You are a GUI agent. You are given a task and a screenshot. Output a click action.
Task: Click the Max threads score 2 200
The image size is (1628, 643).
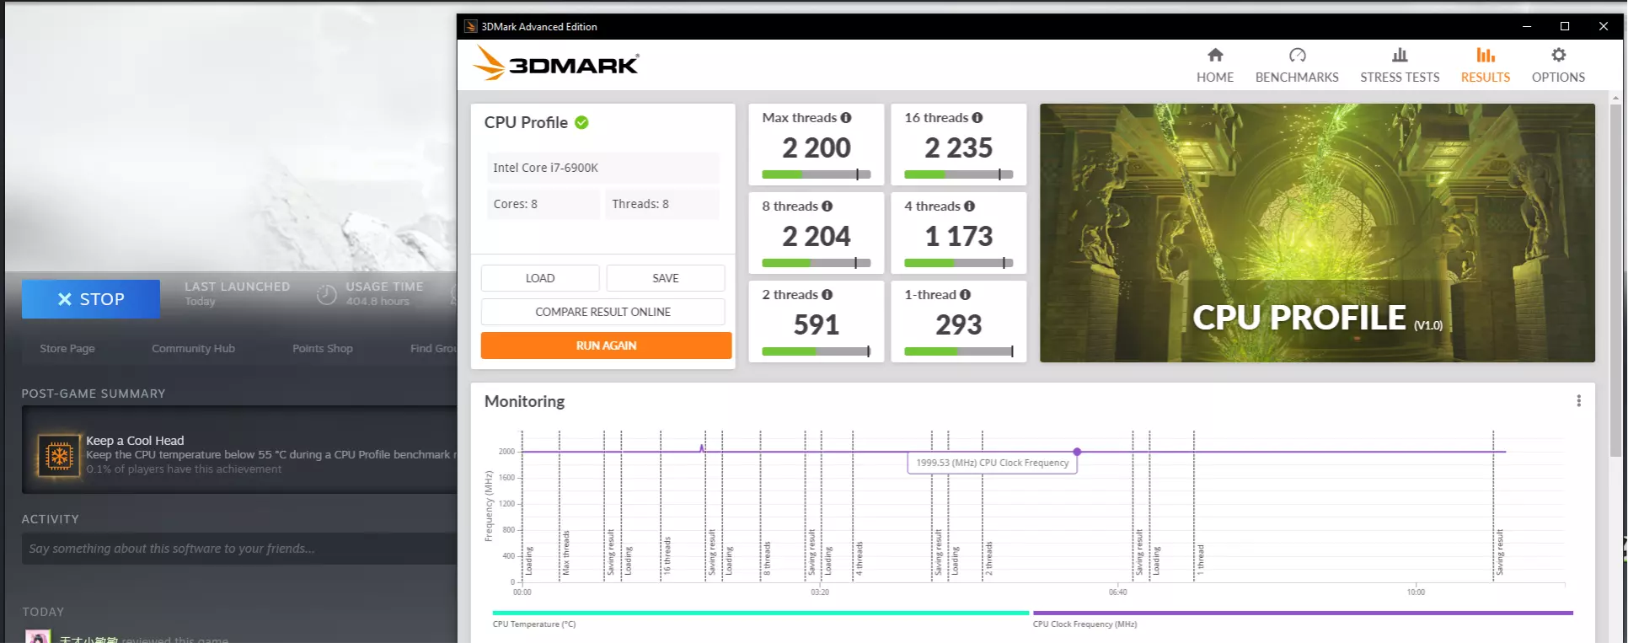(x=817, y=148)
